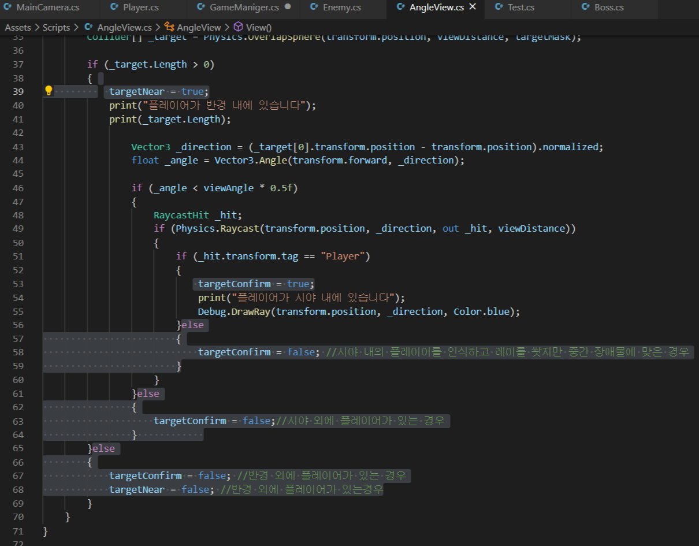
Task: Click 'if (_angle < viewAngle * 0.5f)' line
Action: 214,188
